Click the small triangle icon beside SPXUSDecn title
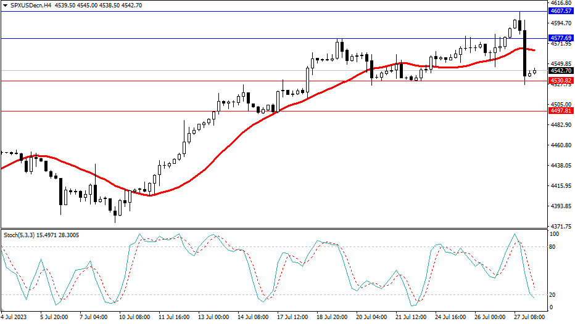 tap(6, 5)
